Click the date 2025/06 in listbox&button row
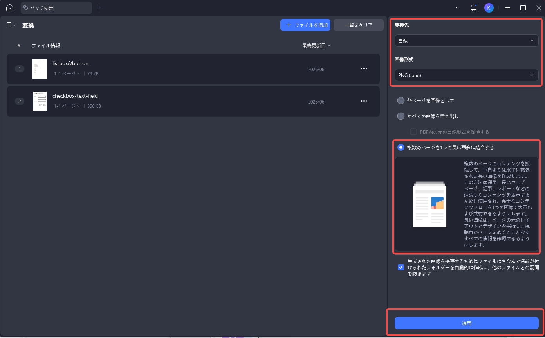This screenshot has height=338, width=545. 316,69
